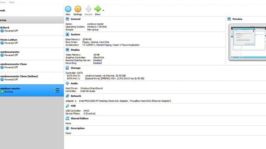The image size is (266, 149).
Task: Open the USB settings heading link
Action: (73, 106)
